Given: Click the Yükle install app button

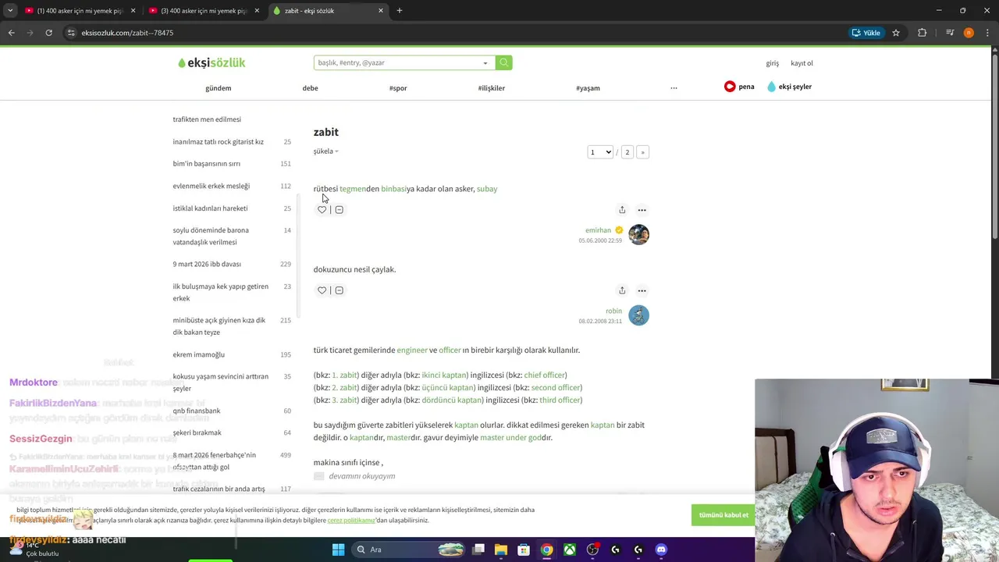Looking at the screenshot, I should pyautogui.click(x=866, y=33).
